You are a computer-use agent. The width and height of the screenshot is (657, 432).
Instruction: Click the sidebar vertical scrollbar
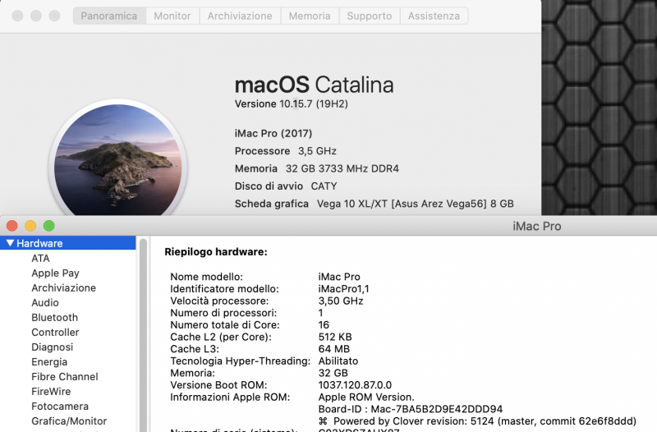coord(143,335)
